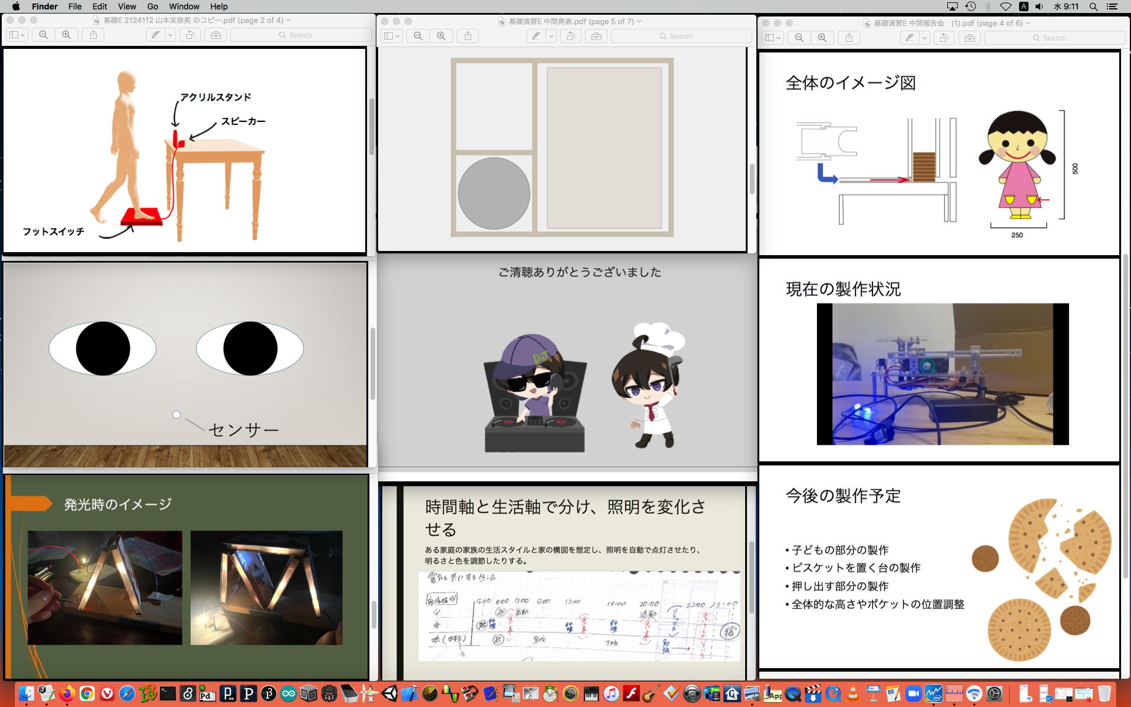
Task: Click zoom out in left Preview window
Action: [44, 35]
